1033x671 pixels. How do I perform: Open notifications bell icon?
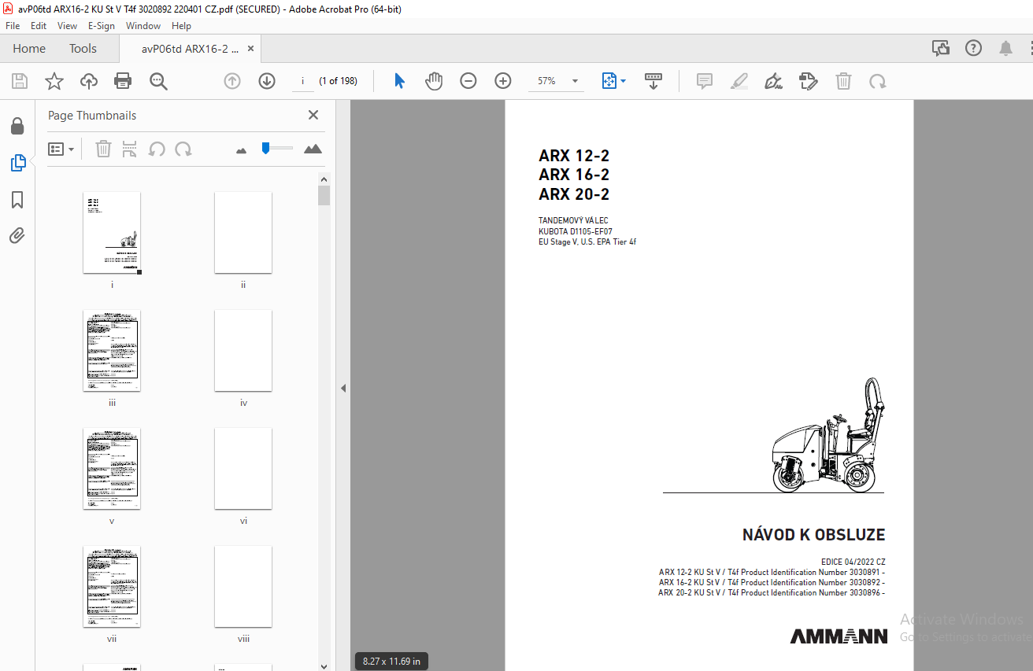point(1005,49)
